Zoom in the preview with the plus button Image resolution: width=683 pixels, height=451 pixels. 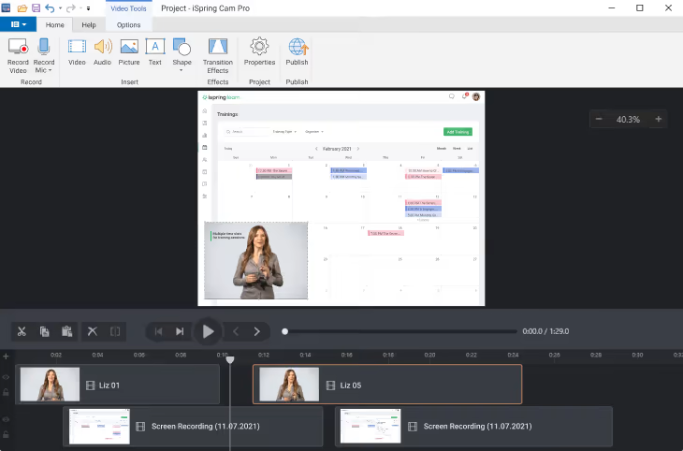(659, 120)
